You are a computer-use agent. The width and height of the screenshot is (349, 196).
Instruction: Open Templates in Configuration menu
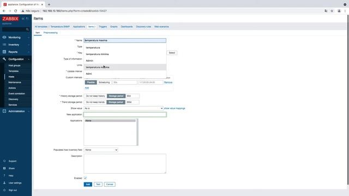[x=14, y=71]
